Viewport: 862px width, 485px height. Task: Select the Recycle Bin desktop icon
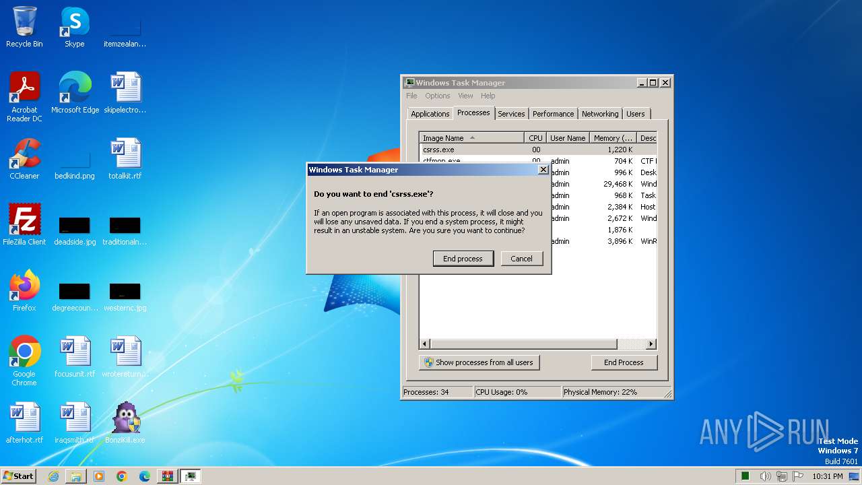pos(24,27)
